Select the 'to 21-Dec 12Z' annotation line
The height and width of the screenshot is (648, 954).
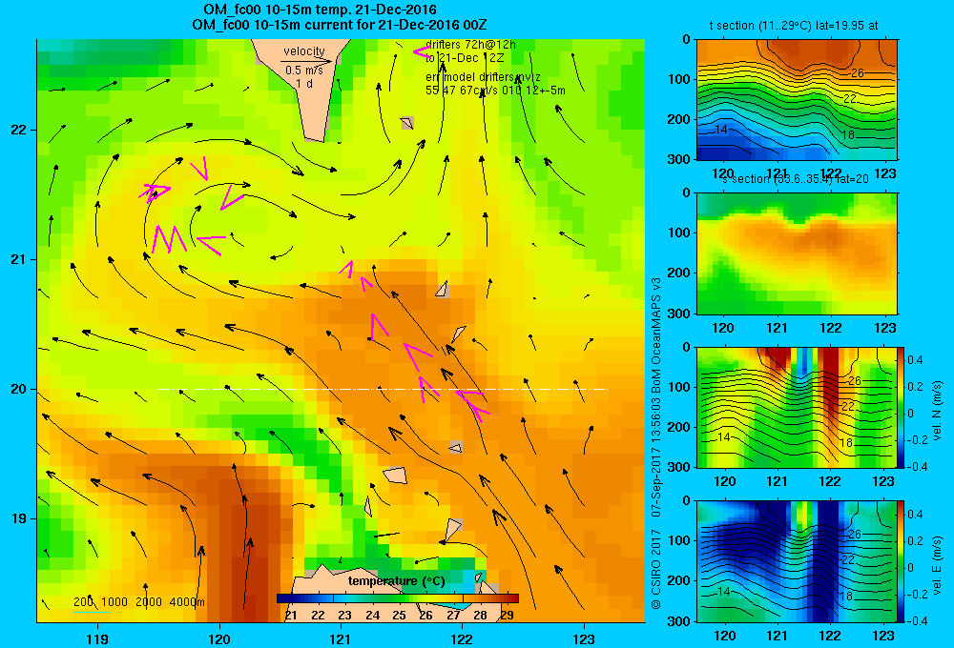click(465, 58)
